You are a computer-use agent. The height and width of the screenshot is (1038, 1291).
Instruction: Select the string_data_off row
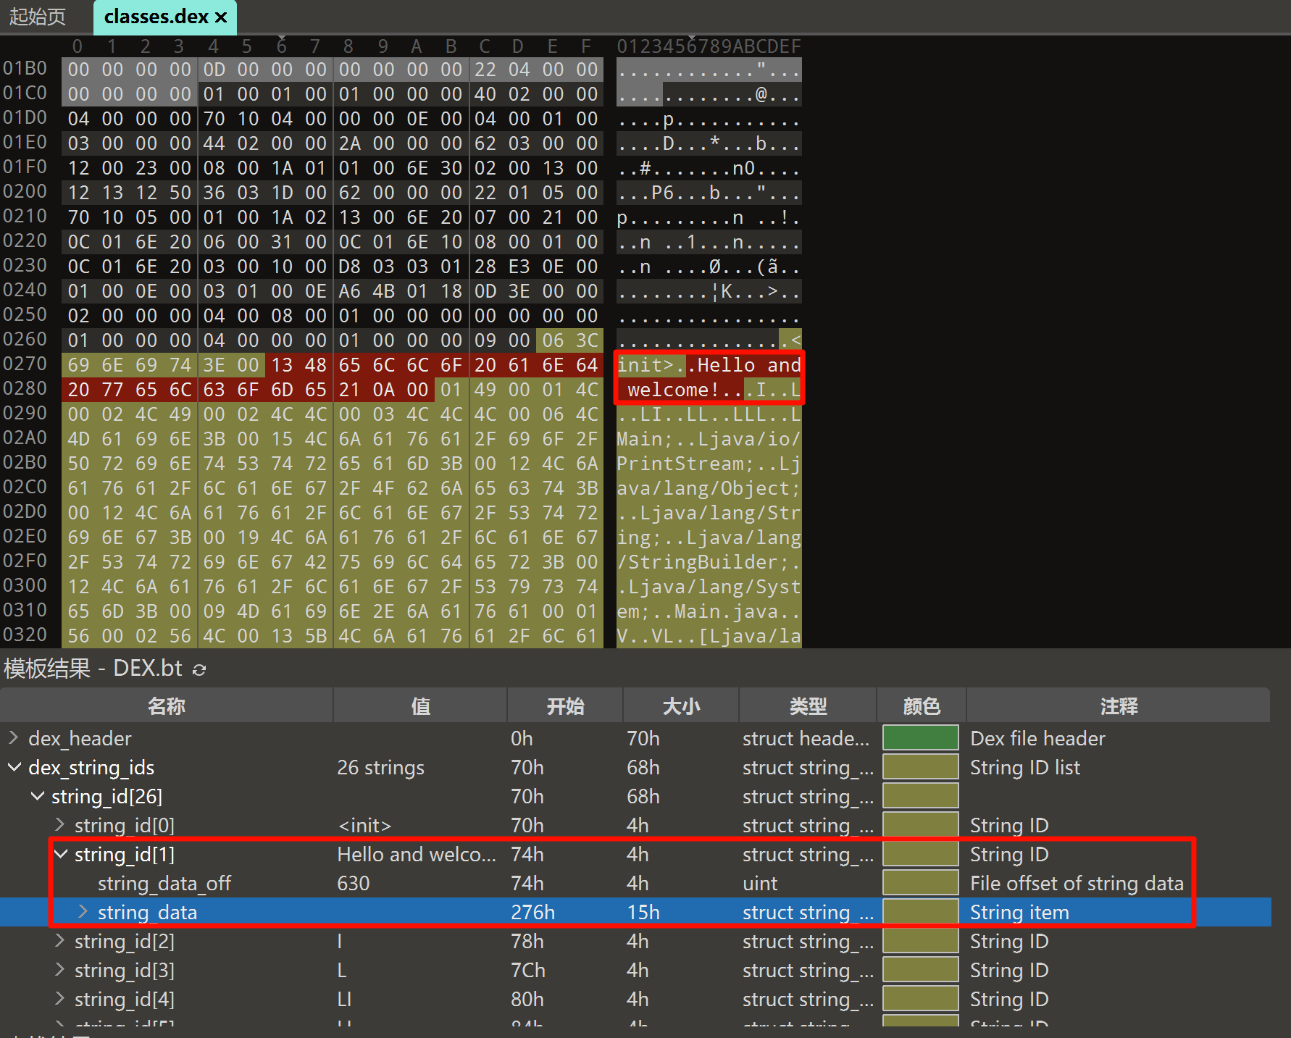164,883
